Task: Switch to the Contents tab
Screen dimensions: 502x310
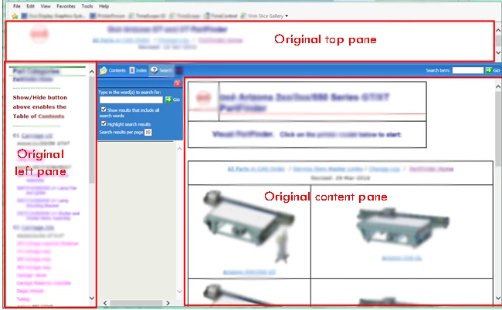Action: tap(113, 70)
